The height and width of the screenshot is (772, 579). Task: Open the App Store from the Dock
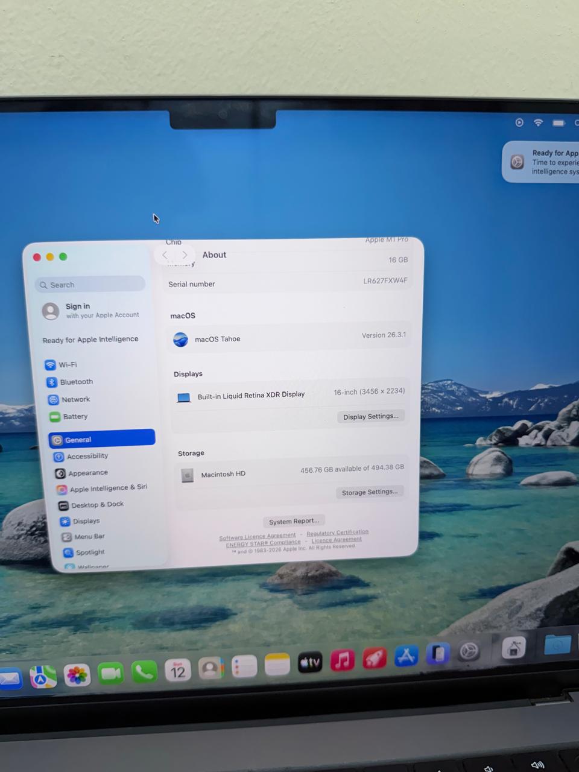pos(406,656)
